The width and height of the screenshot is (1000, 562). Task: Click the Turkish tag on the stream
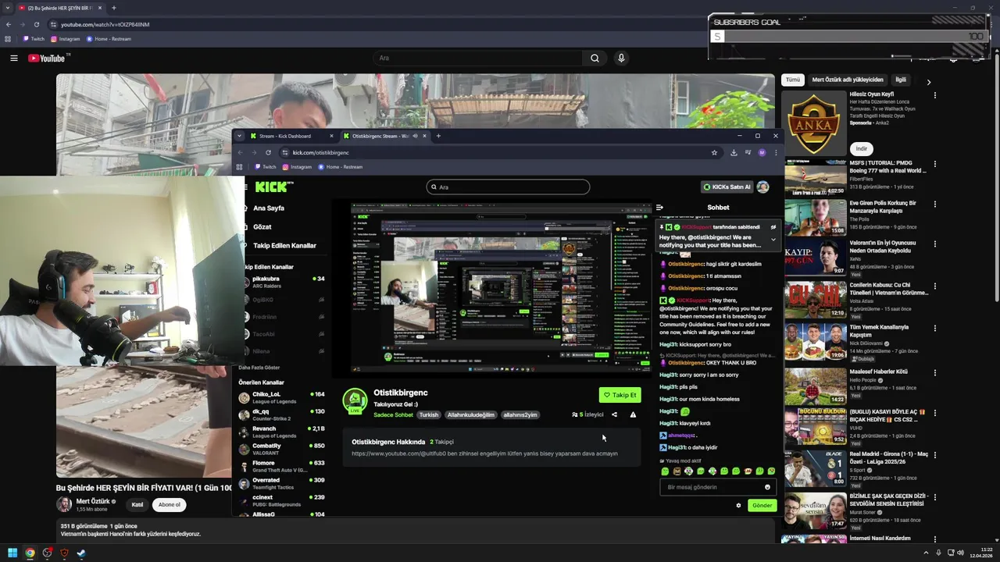[429, 415]
